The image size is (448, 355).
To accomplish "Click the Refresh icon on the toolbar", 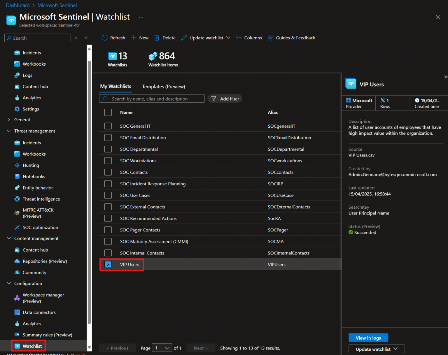I will pyautogui.click(x=104, y=38).
